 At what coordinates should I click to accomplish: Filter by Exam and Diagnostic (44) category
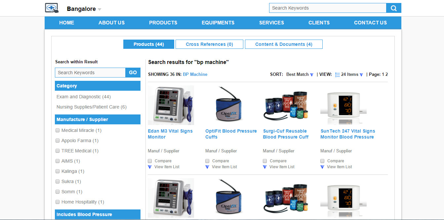click(x=84, y=97)
